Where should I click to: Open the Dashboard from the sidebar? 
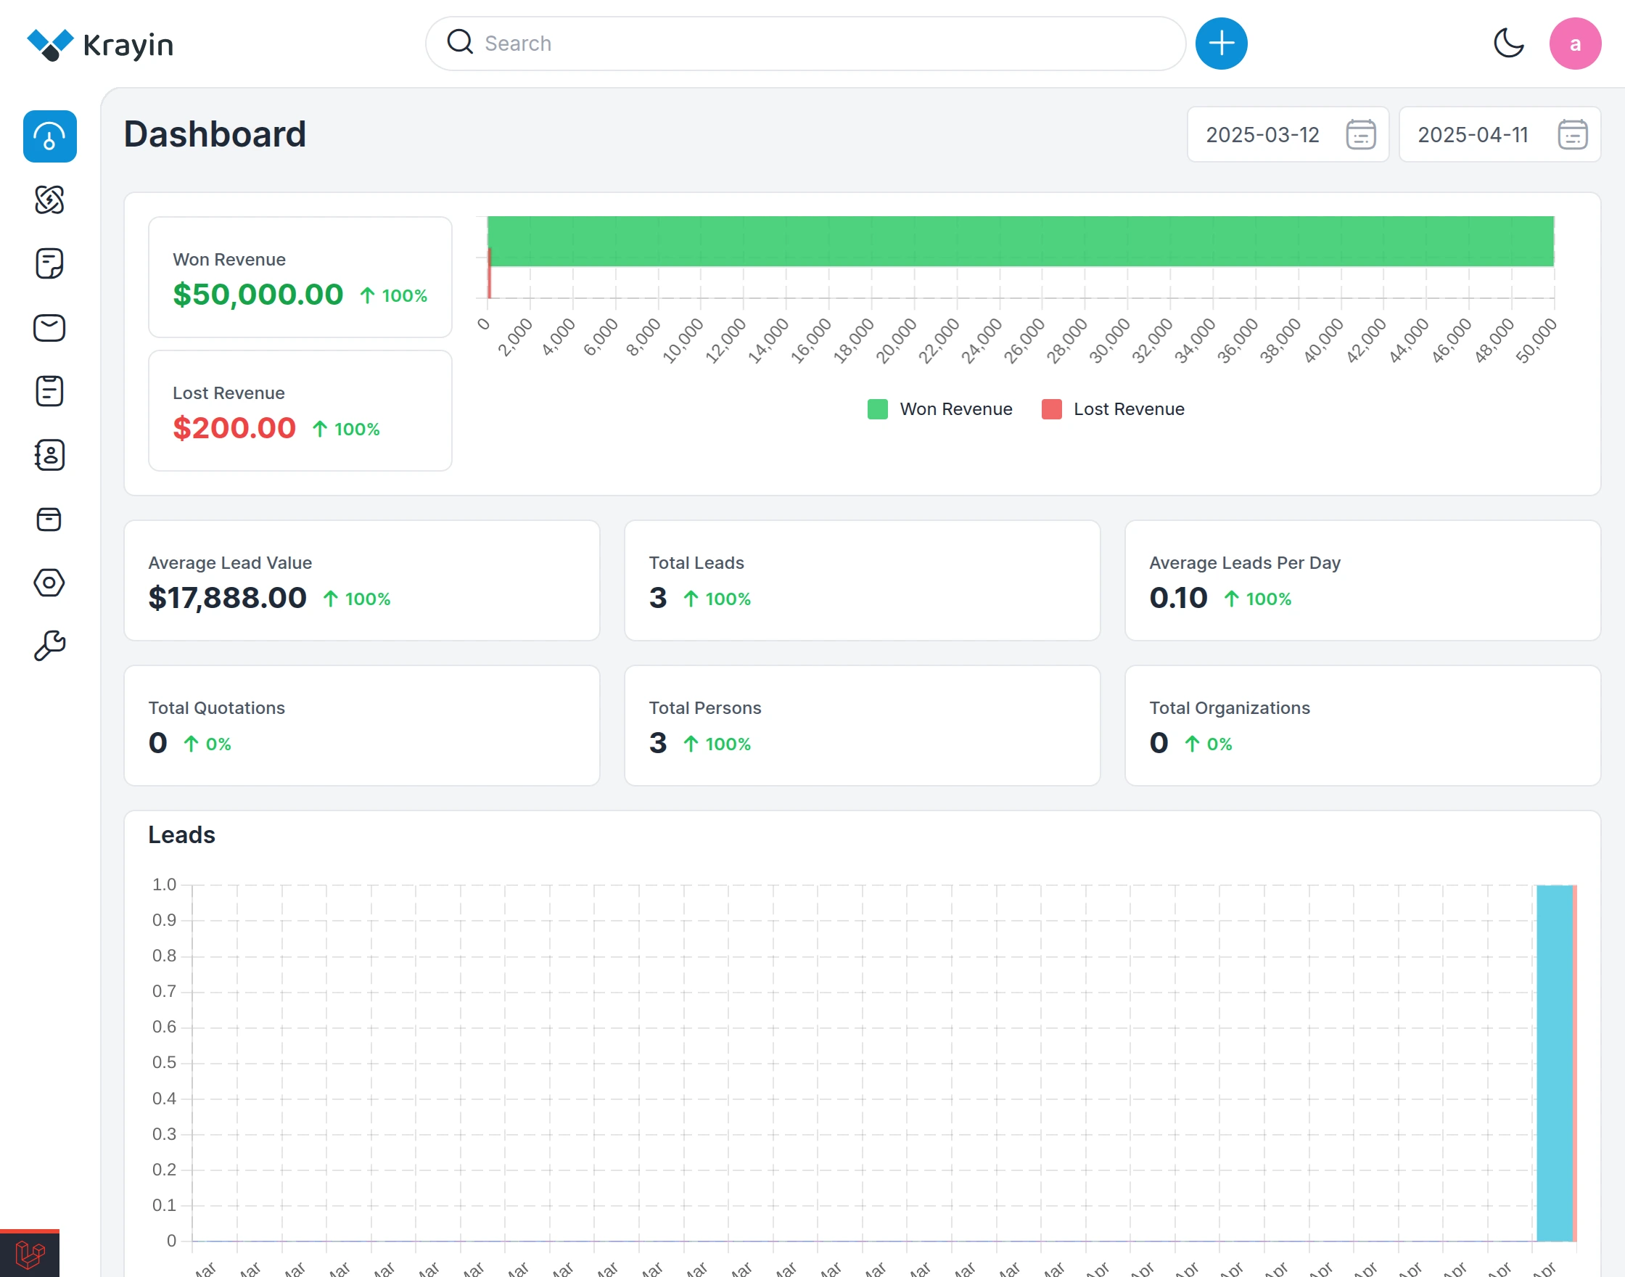click(49, 137)
